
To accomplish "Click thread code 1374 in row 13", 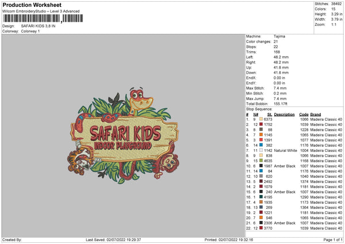I will point(304,181).
